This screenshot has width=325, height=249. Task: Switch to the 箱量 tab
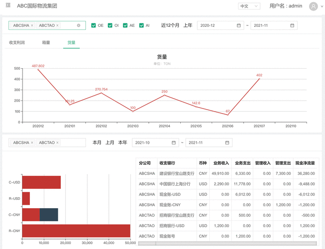tap(46, 43)
